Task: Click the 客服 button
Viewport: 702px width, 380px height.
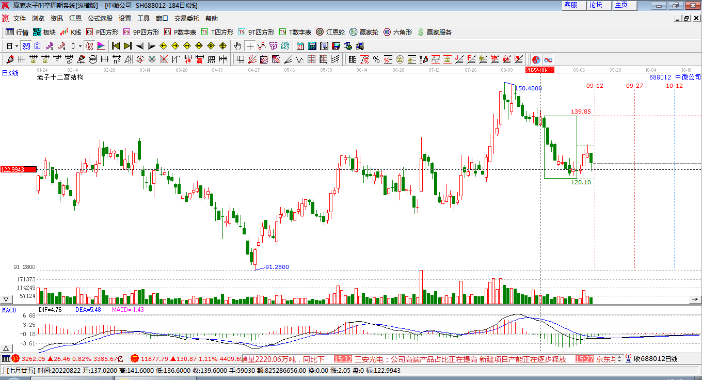Action: (x=574, y=5)
